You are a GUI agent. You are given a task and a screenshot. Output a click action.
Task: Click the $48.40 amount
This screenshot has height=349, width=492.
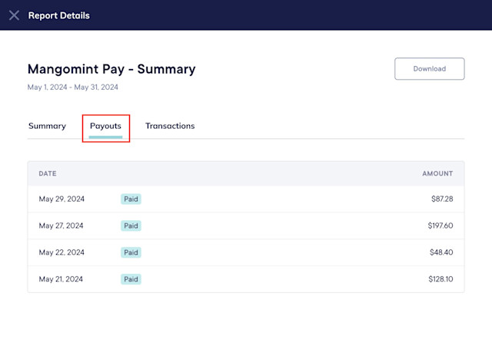[x=441, y=252]
